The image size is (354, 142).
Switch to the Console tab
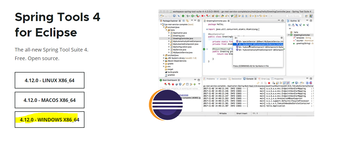(250, 79)
